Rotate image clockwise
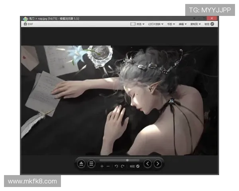Image resolution: width=239 pixels, height=191 pixels. [123, 166]
